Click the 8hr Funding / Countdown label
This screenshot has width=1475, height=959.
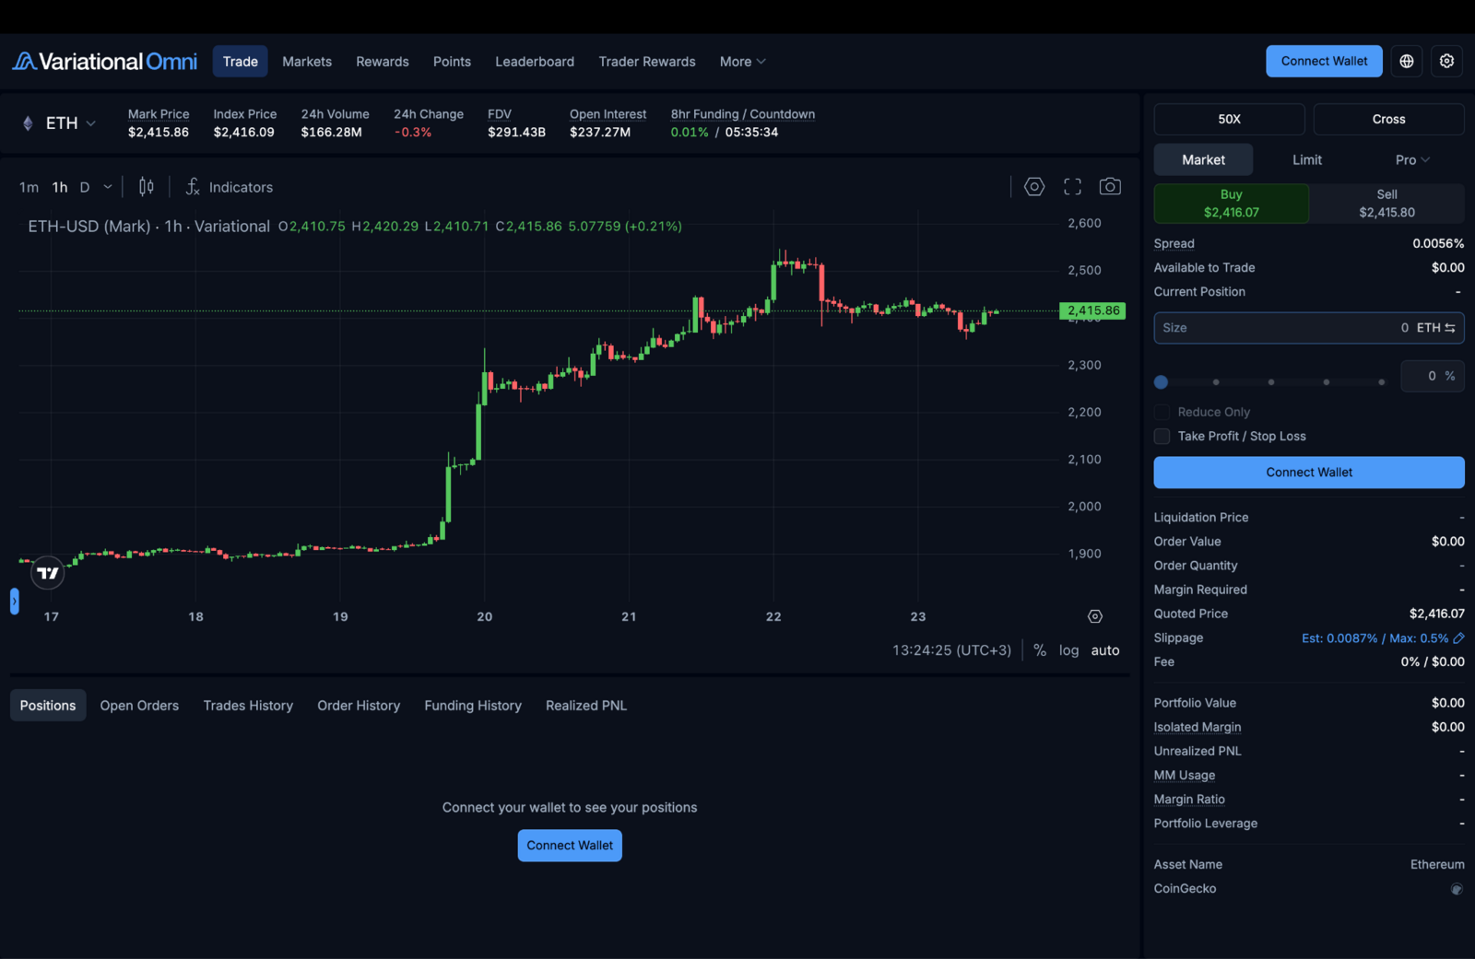click(x=743, y=114)
